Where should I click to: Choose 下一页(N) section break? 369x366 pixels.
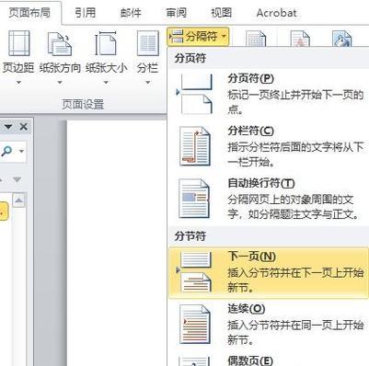[x=269, y=272]
